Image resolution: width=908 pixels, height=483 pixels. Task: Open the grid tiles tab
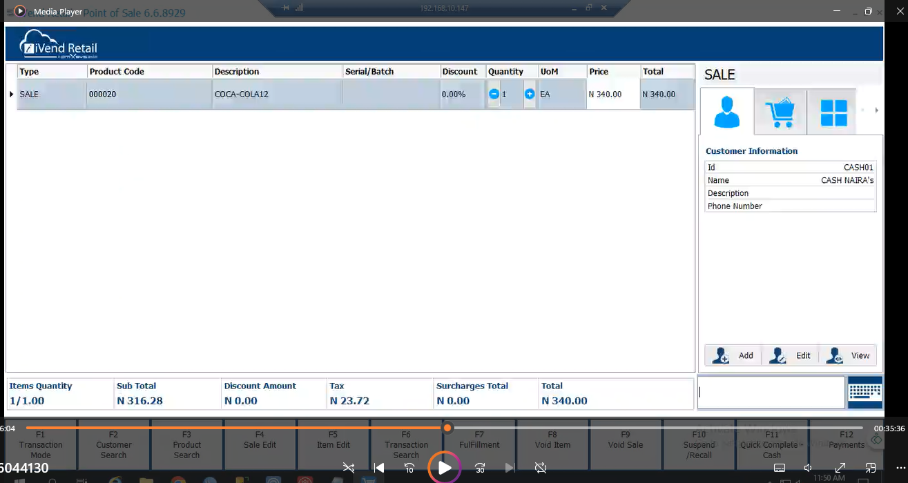[x=833, y=112]
